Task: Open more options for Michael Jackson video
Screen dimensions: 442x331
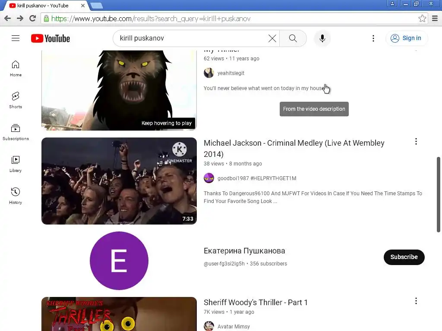Action: tap(416, 141)
